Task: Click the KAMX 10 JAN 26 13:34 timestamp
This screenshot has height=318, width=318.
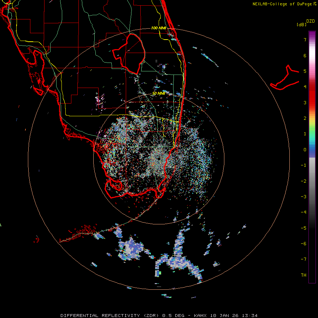Action: pos(226,316)
